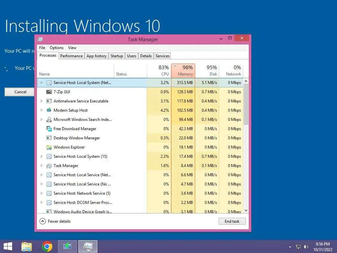
Task: Switch to the Startup tab
Action: click(117, 56)
